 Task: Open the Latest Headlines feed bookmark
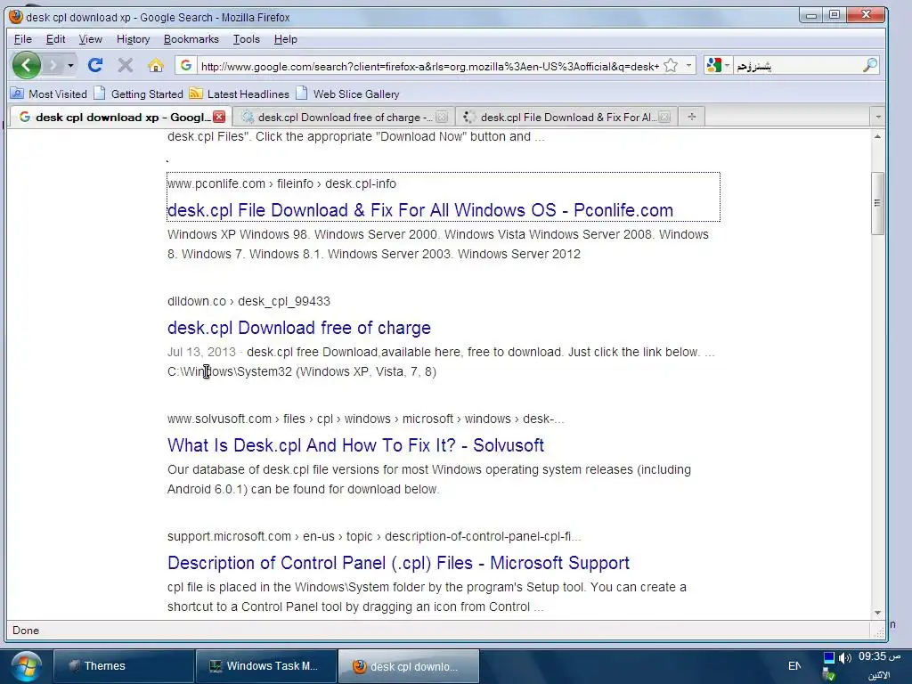point(239,94)
